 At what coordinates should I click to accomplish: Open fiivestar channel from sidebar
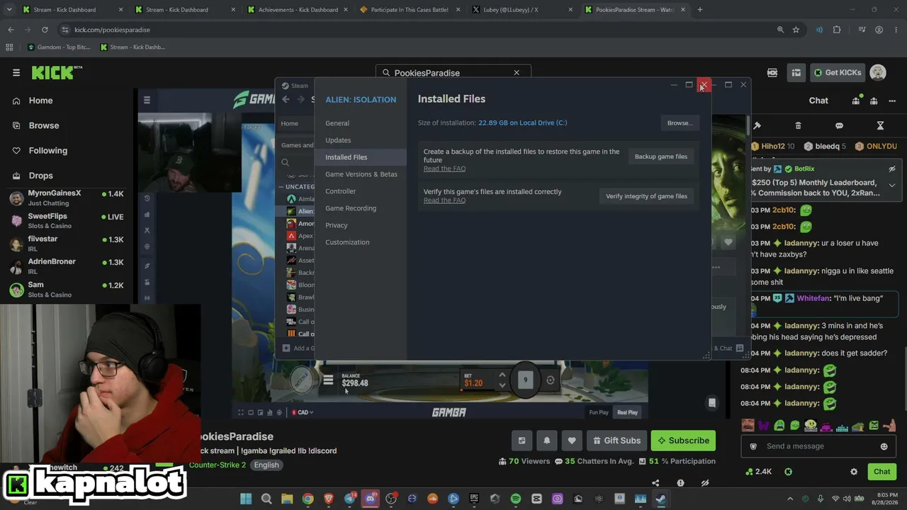click(x=67, y=244)
